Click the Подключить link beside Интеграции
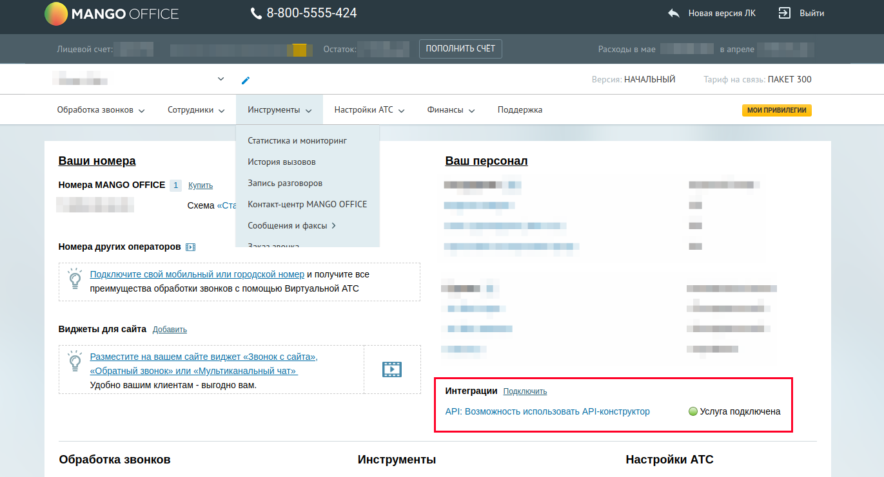The image size is (884, 477). pyautogui.click(x=525, y=391)
